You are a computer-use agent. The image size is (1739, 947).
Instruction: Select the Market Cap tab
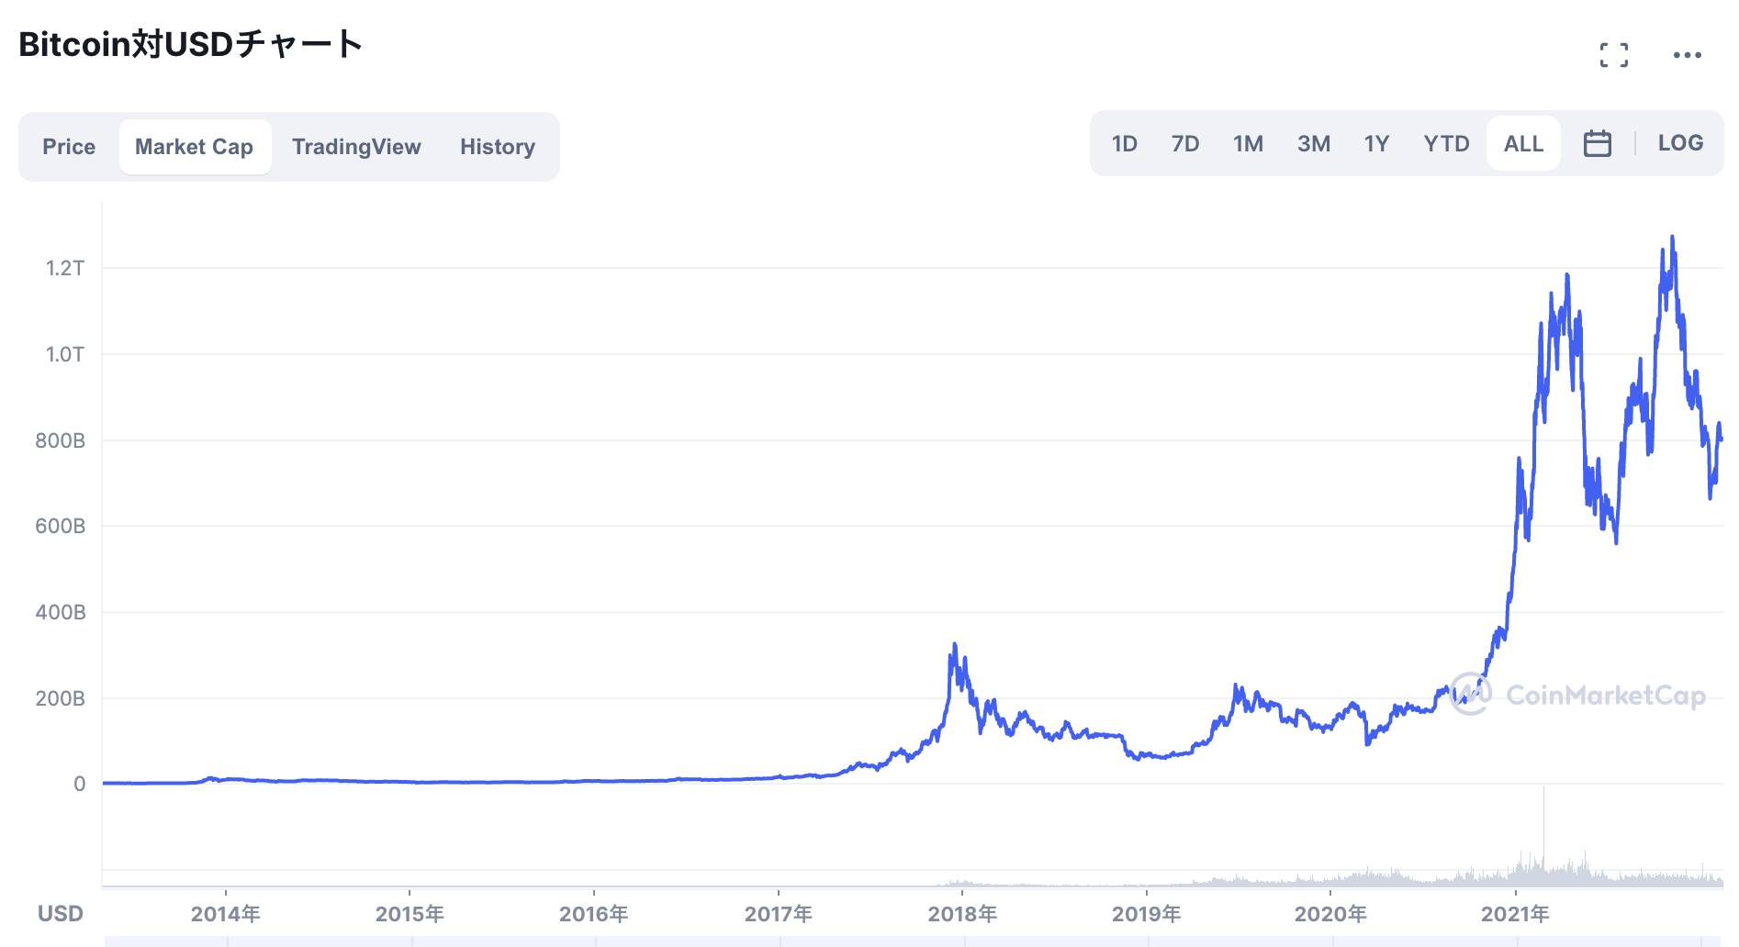194,147
